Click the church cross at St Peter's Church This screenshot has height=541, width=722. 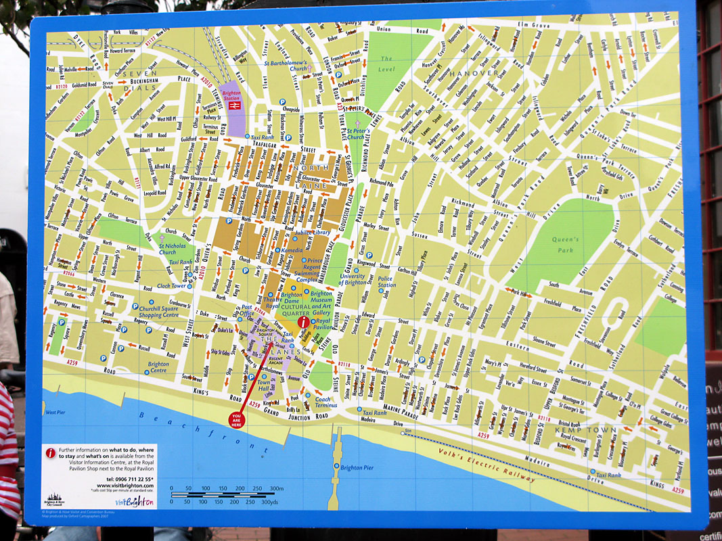pos(357,124)
